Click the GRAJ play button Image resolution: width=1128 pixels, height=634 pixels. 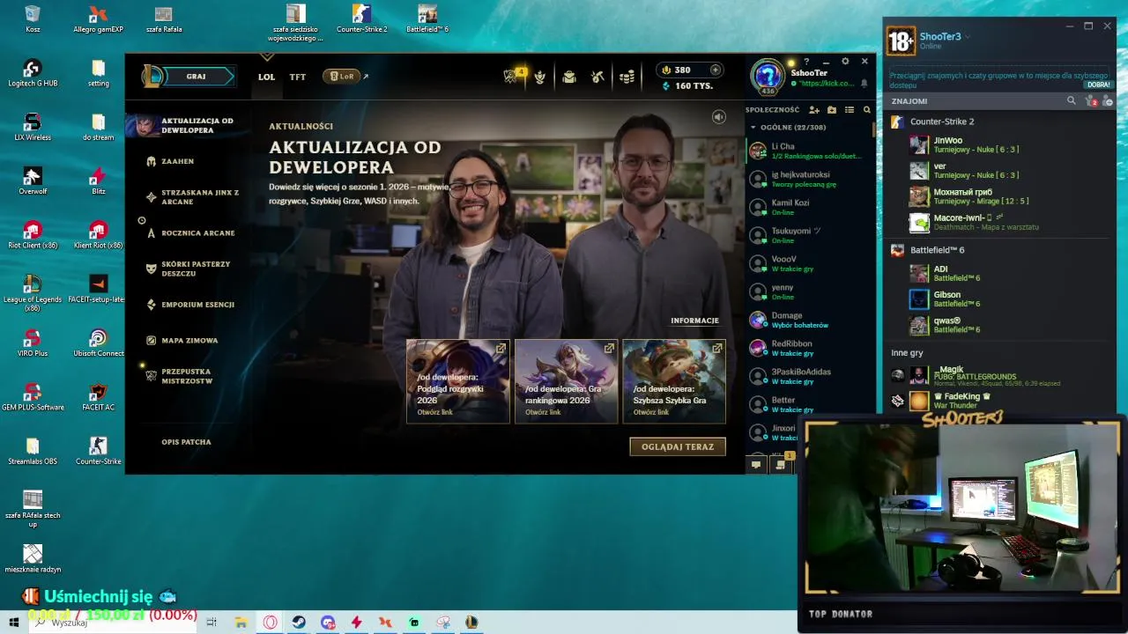coord(197,77)
